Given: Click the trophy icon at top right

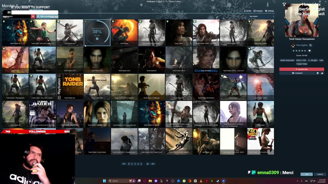Looking at the screenshot, I should pos(284,4).
